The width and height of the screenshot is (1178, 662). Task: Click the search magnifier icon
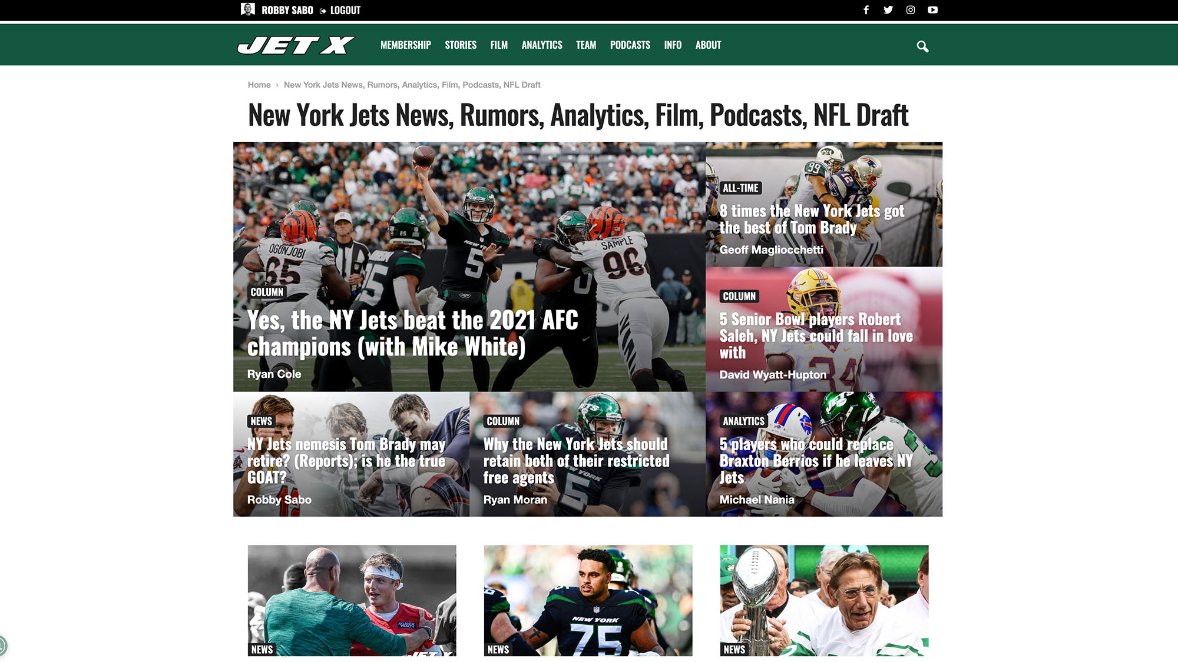[x=922, y=46]
